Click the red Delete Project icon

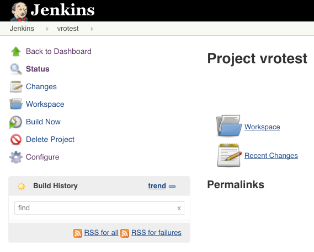[x=16, y=139]
